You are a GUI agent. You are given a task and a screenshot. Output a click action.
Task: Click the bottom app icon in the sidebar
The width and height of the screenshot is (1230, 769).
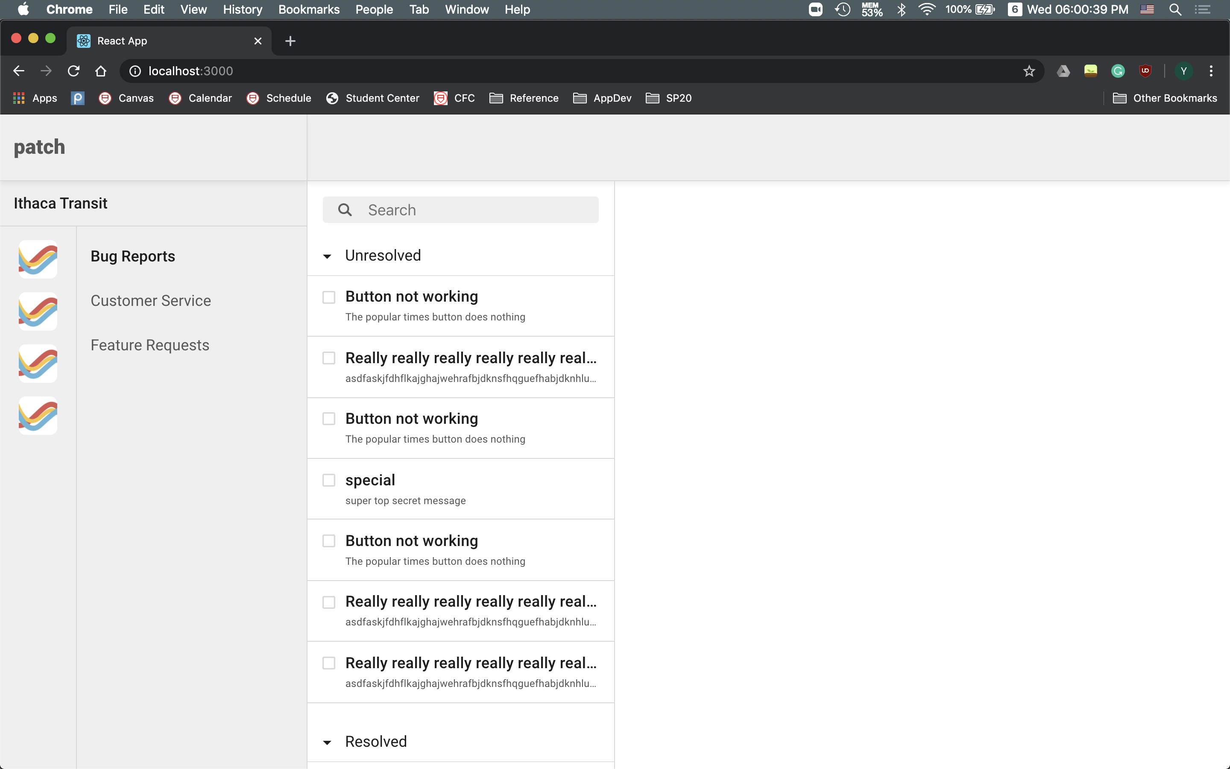pos(38,416)
